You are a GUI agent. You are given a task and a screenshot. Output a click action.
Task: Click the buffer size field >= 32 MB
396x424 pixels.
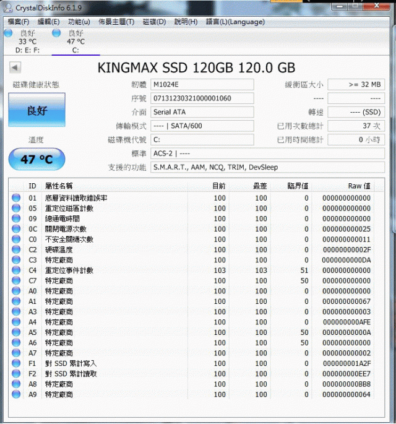(x=356, y=85)
